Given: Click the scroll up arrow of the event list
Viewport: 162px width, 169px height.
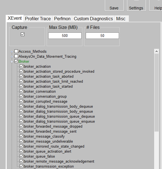Looking at the screenshot, I should (157, 51).
